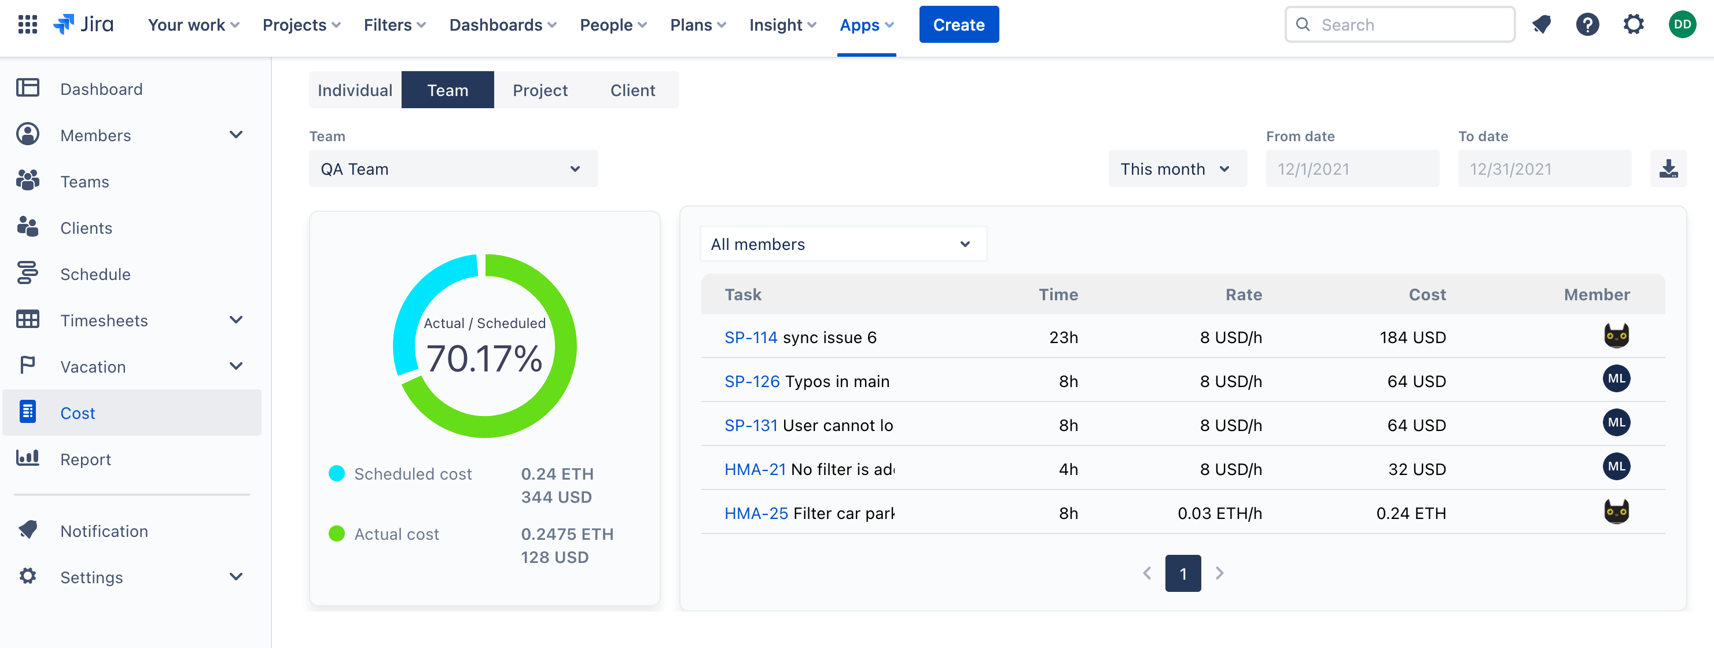Click the next page arrow button
This screenshot has width=1714, height=648.
1220,573
